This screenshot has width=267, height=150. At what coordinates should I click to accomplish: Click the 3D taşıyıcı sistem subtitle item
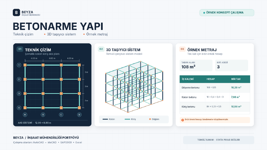click(x=61, y=34)
